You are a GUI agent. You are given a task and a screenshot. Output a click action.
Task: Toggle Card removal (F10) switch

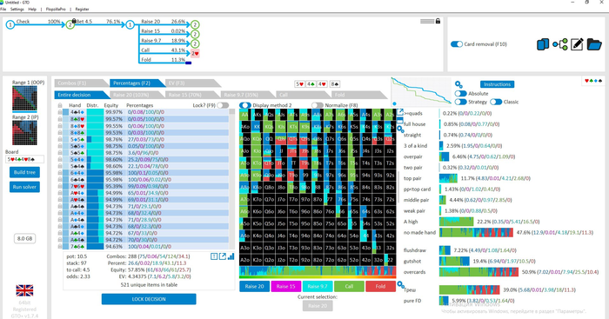[x=457, y=44]
